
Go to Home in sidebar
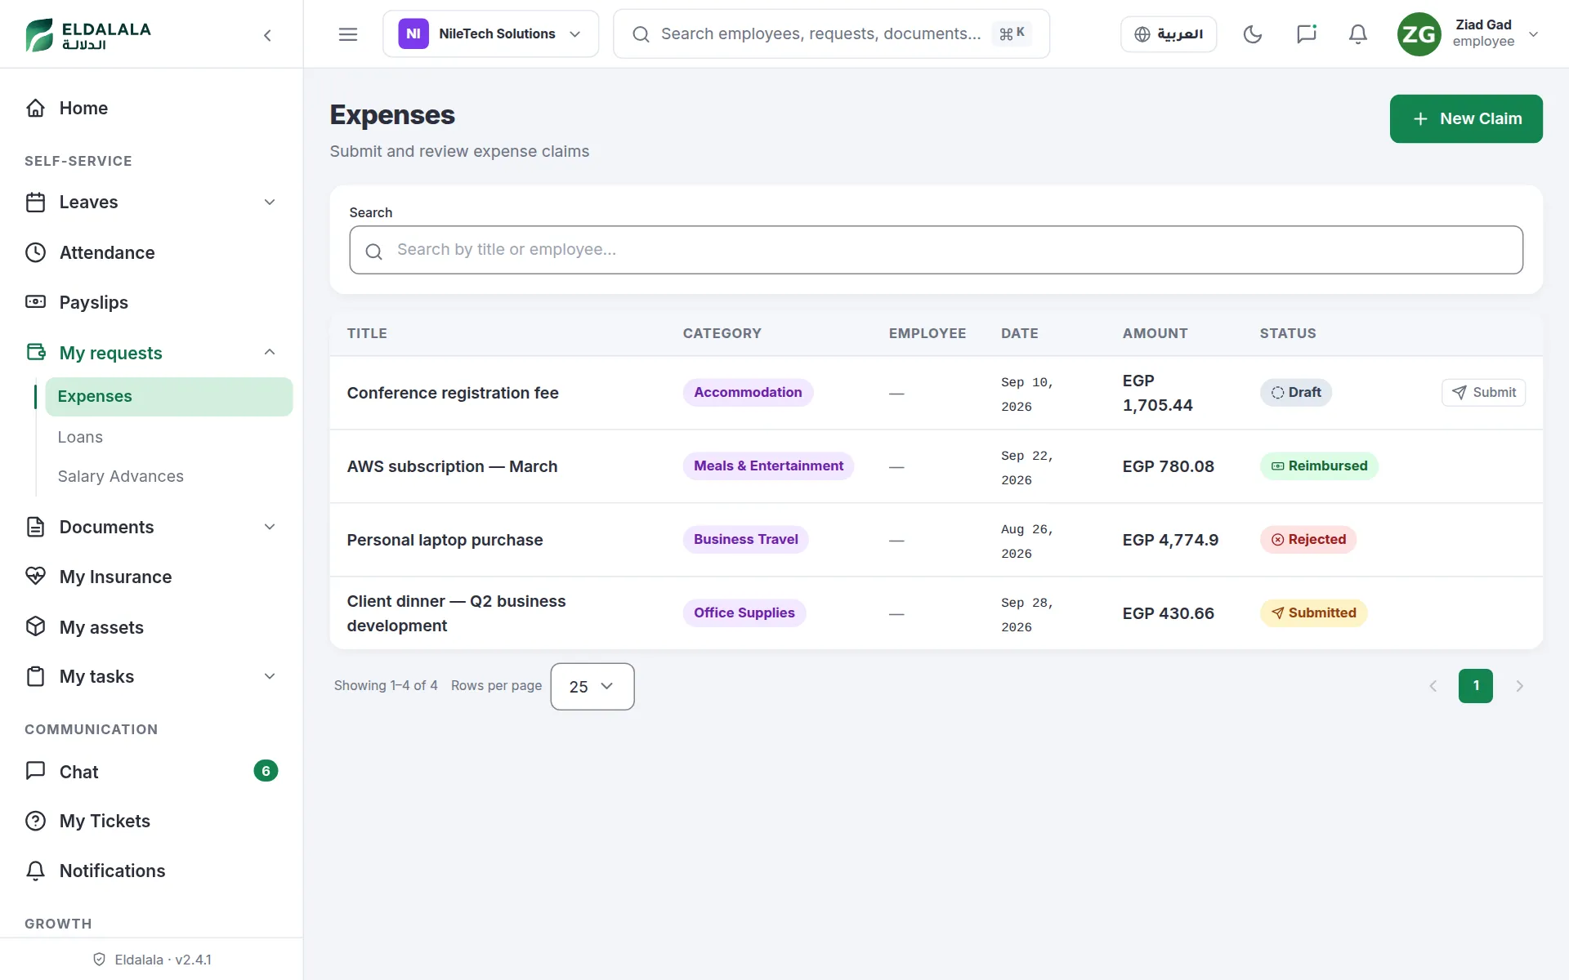click(151, 109)
